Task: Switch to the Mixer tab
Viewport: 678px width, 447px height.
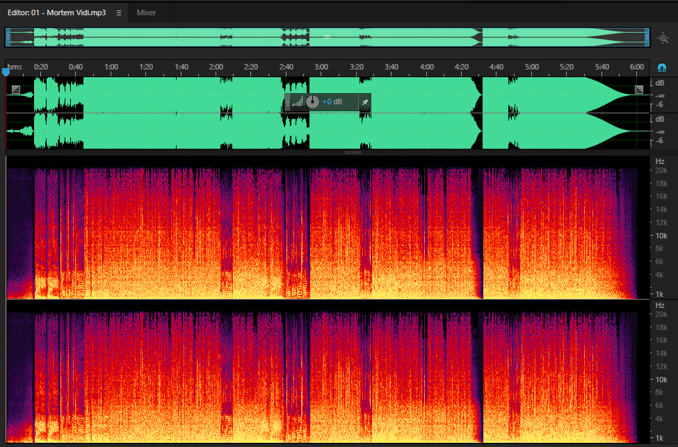Action: pos(146,13)
